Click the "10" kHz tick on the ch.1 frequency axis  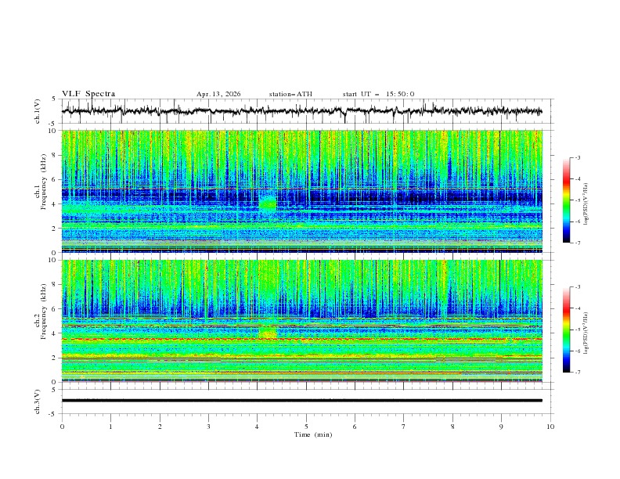click(x=52, y=131)
